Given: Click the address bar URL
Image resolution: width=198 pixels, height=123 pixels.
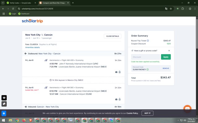Looking at the screenshot, I should click(x=37, y=9).
